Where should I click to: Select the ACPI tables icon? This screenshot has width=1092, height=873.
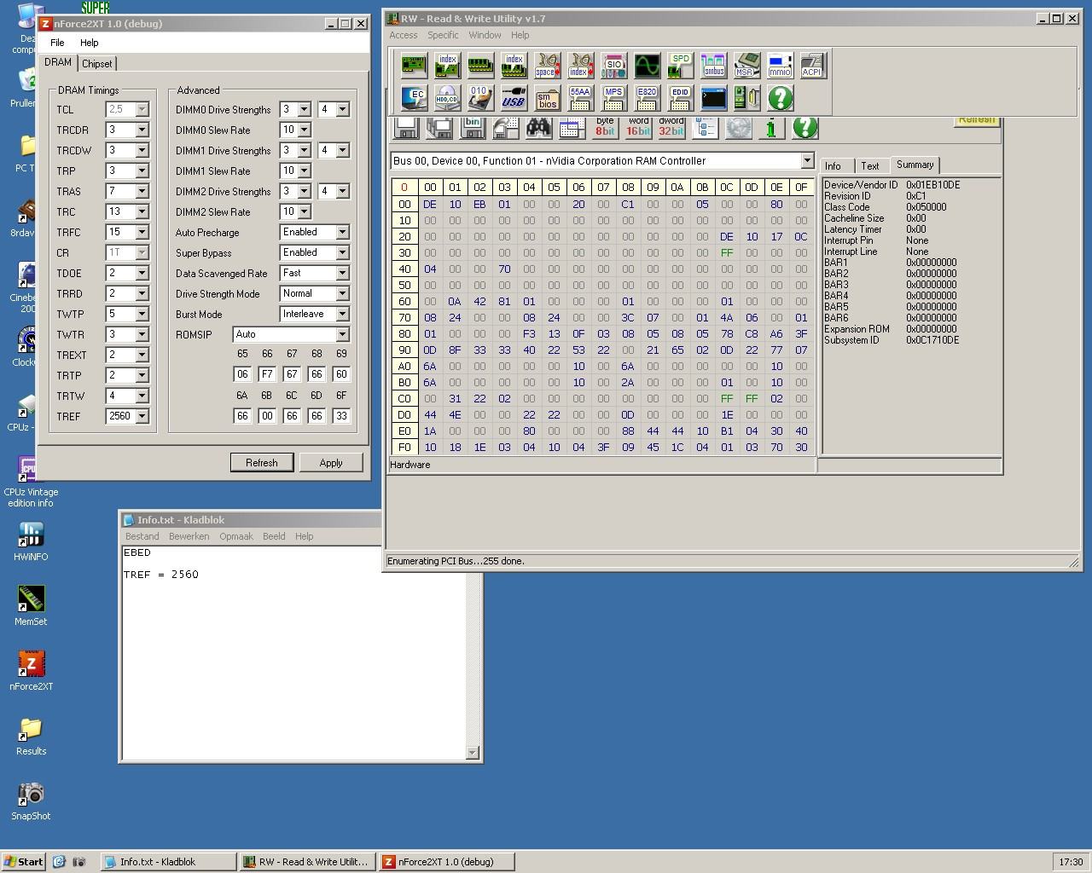point(812,66)
